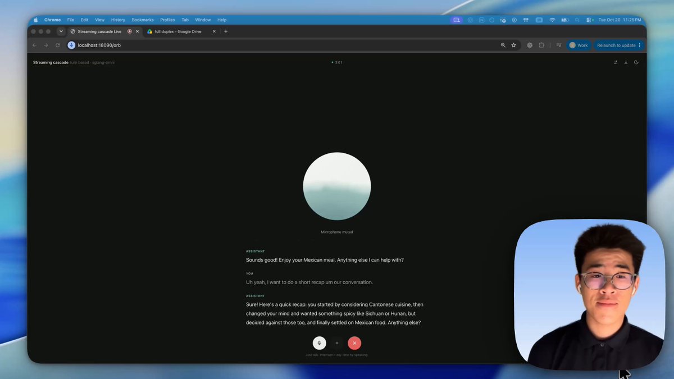Image resolution: width=674 pixels, height=379 pixels.
Task: Click the Wi-Fi icon in menu bar
Action: [552, 20]
